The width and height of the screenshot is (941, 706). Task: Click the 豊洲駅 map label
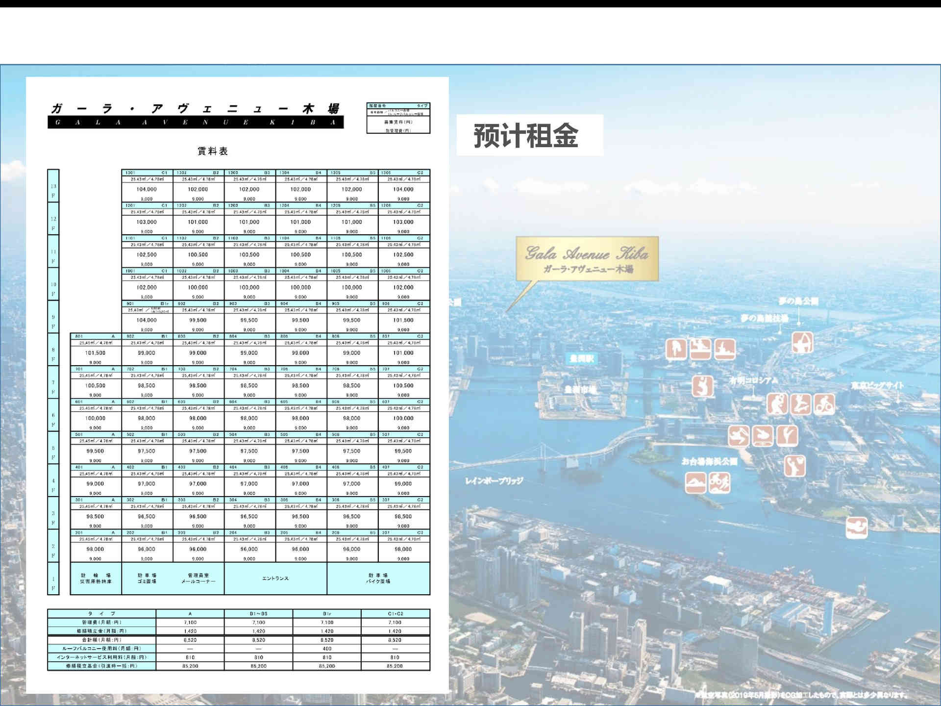pyautogui.click(x=582, y=358)
